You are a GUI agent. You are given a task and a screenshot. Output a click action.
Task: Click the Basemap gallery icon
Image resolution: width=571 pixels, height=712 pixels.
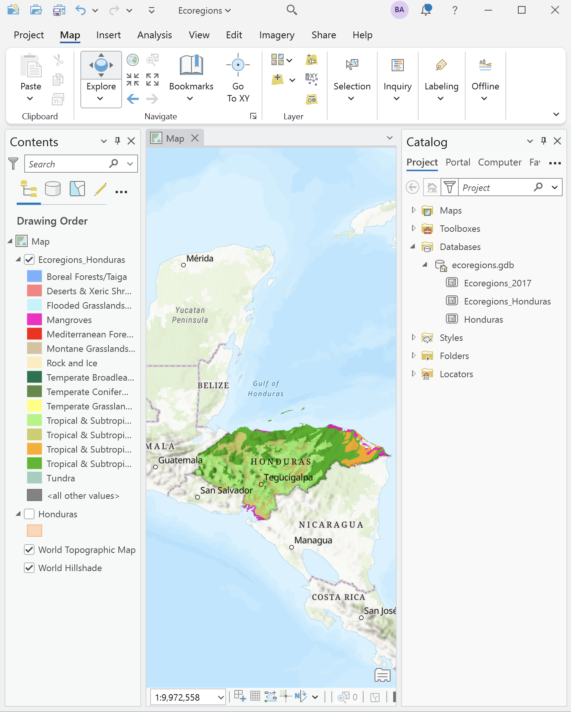[x=278, y=59]
